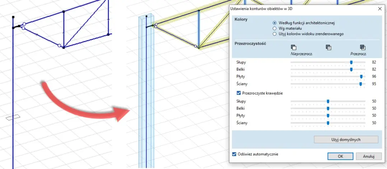Toggle the Przezroczyste krawędzie checkbox

pos(239,93)
